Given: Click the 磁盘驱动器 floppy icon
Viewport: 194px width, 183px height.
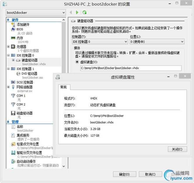Looking at the screenshot, I should point(13,113).
